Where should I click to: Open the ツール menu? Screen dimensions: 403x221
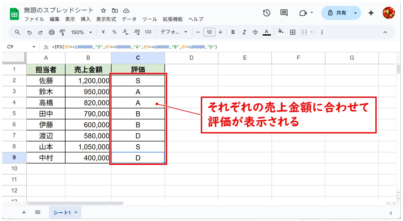click(x=149, y=19)
